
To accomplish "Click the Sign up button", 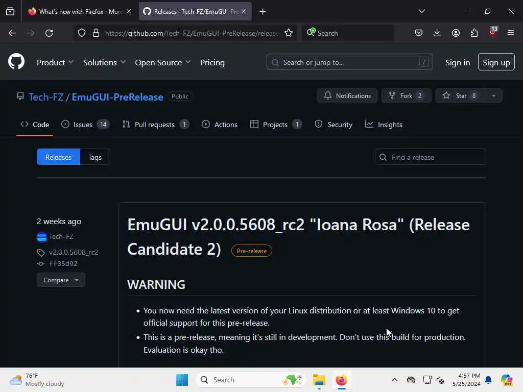I will click(x=496, y=62).
